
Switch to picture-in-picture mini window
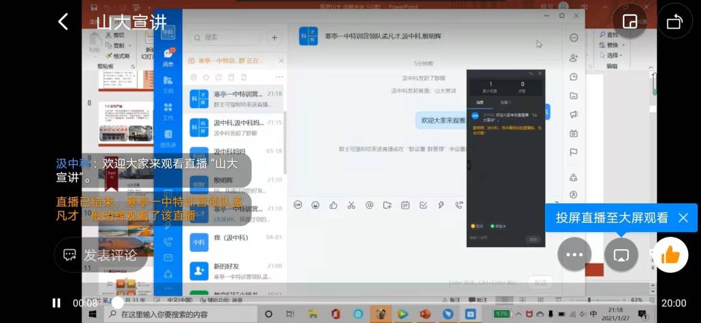pyautogui.click(x=630, y=21)
